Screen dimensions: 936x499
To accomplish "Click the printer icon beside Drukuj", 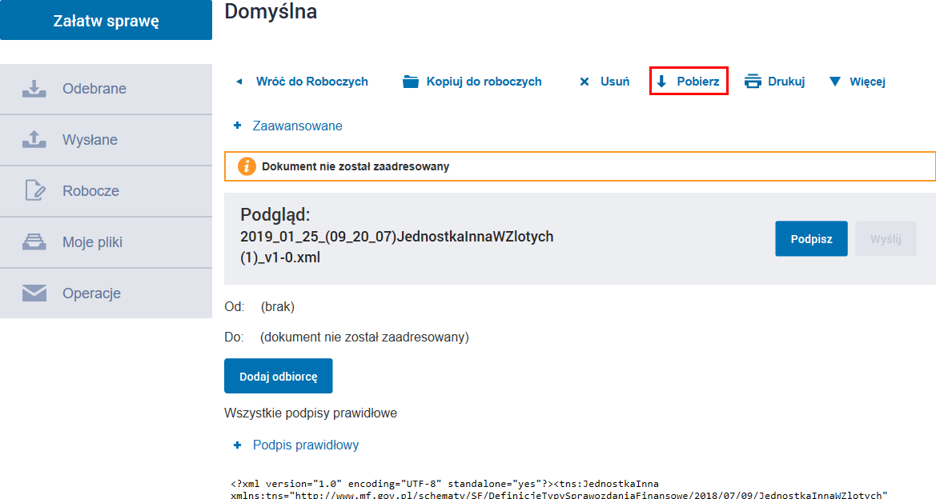I will point(753,82).
